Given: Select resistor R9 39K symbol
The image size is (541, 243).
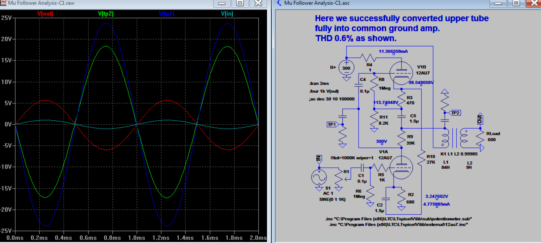Looking at the screenshot, I should [402, 138].
